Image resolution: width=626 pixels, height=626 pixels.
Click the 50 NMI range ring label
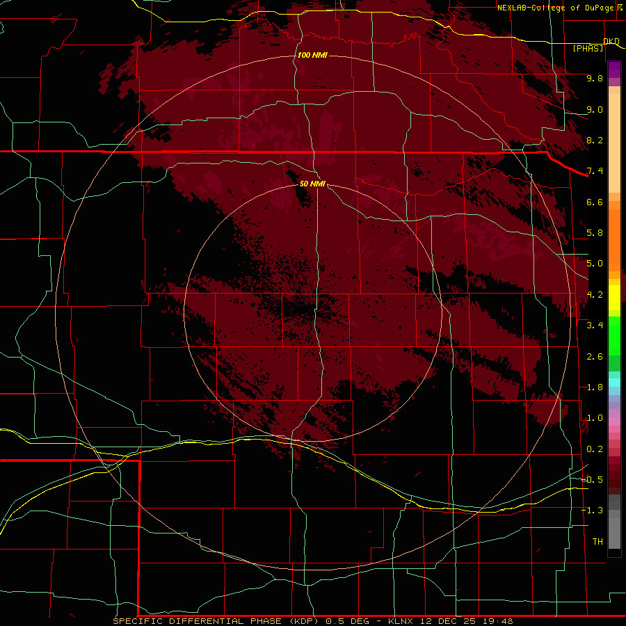312,184
